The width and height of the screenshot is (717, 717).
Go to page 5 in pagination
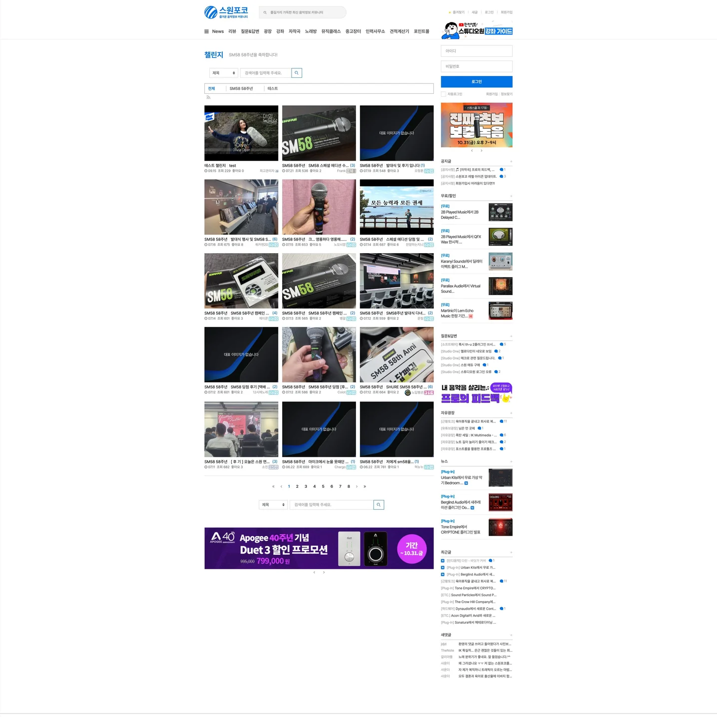click(323, 486)
